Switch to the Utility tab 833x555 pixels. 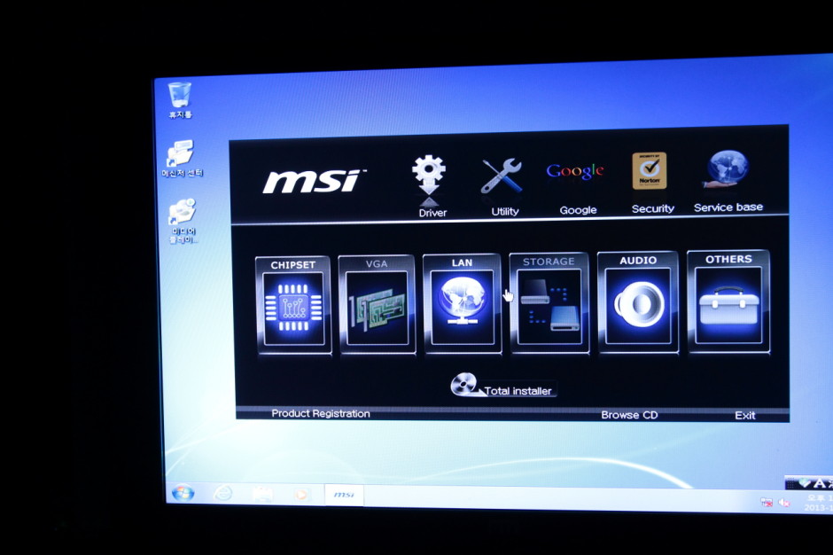[502, 184]
